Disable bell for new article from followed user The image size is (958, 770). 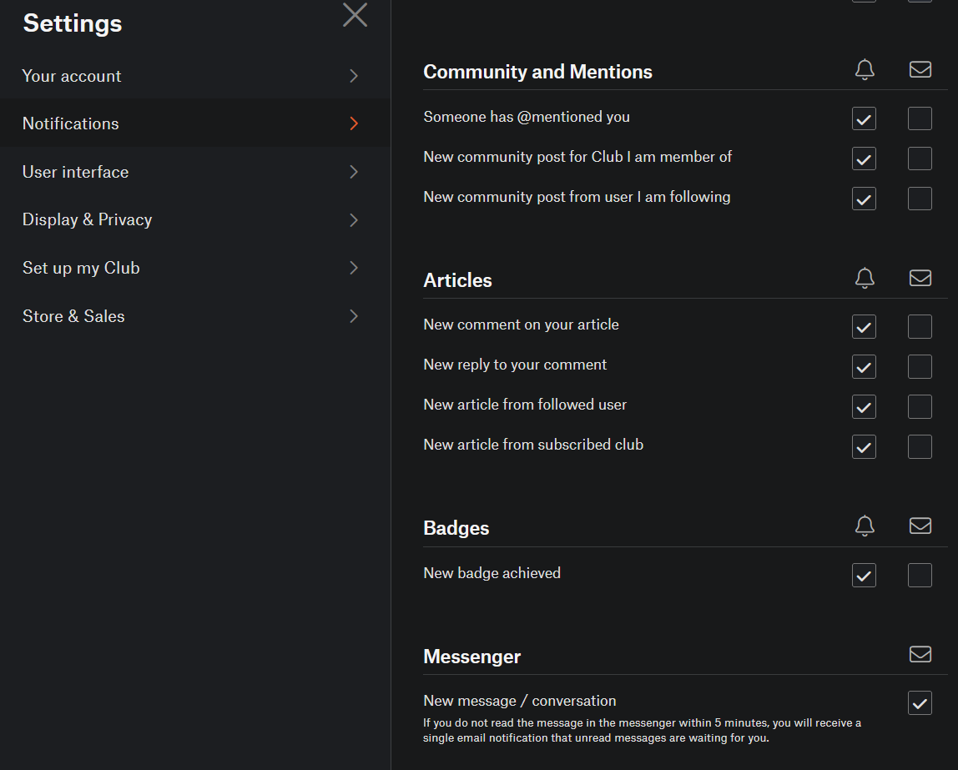click(x=864, y=406)
